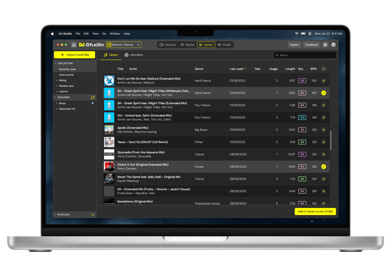Image resolution: width=391 pixels, height=254 pixels.
Task: Click the library search field
Action: (x=305, y=55)
